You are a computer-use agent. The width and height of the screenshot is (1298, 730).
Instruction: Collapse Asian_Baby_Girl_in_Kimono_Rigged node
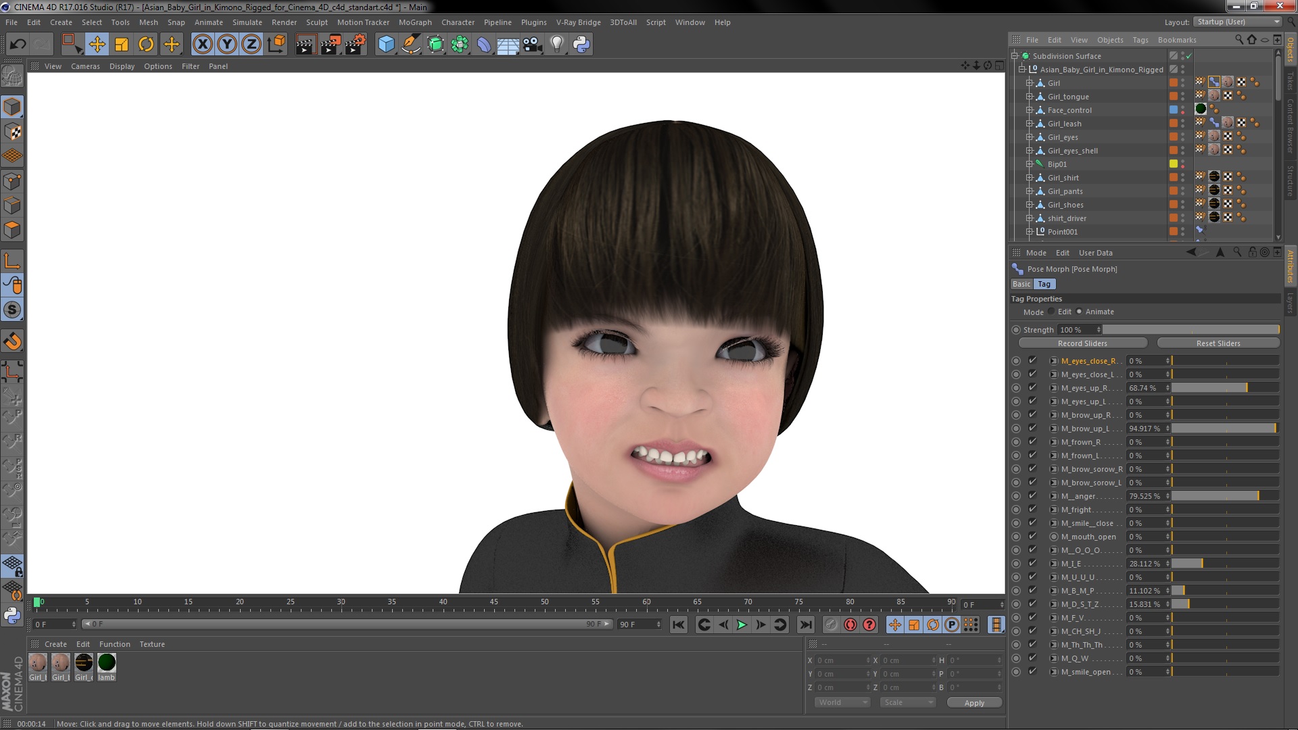point(1022,70)
